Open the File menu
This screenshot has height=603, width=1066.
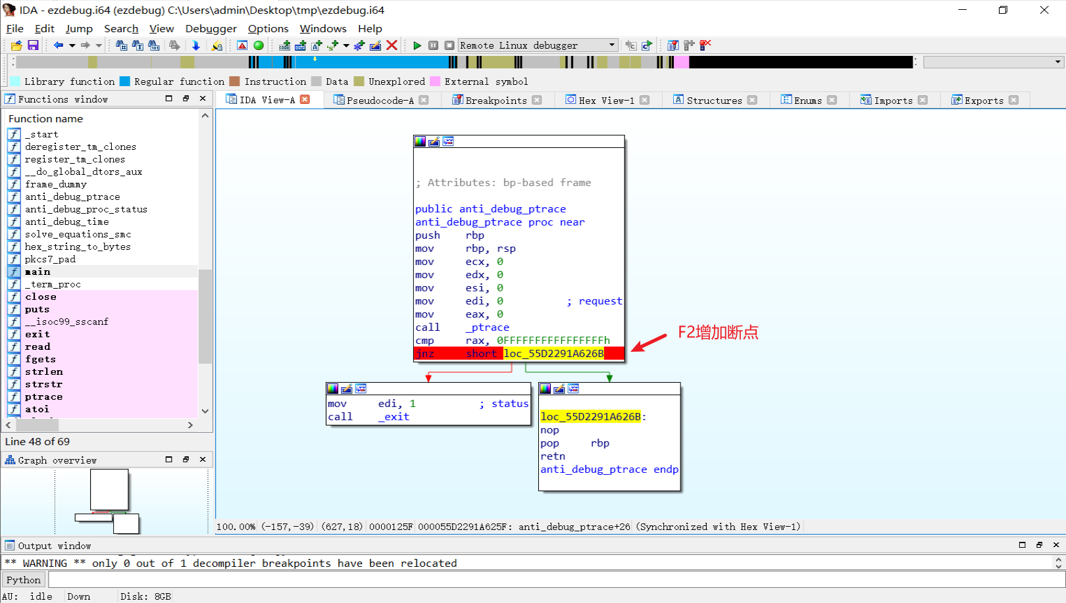tap(14, 29)
